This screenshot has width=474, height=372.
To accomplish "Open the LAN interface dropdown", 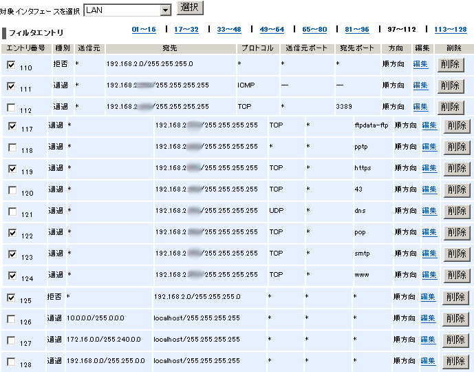I will (x=164, y=10).
